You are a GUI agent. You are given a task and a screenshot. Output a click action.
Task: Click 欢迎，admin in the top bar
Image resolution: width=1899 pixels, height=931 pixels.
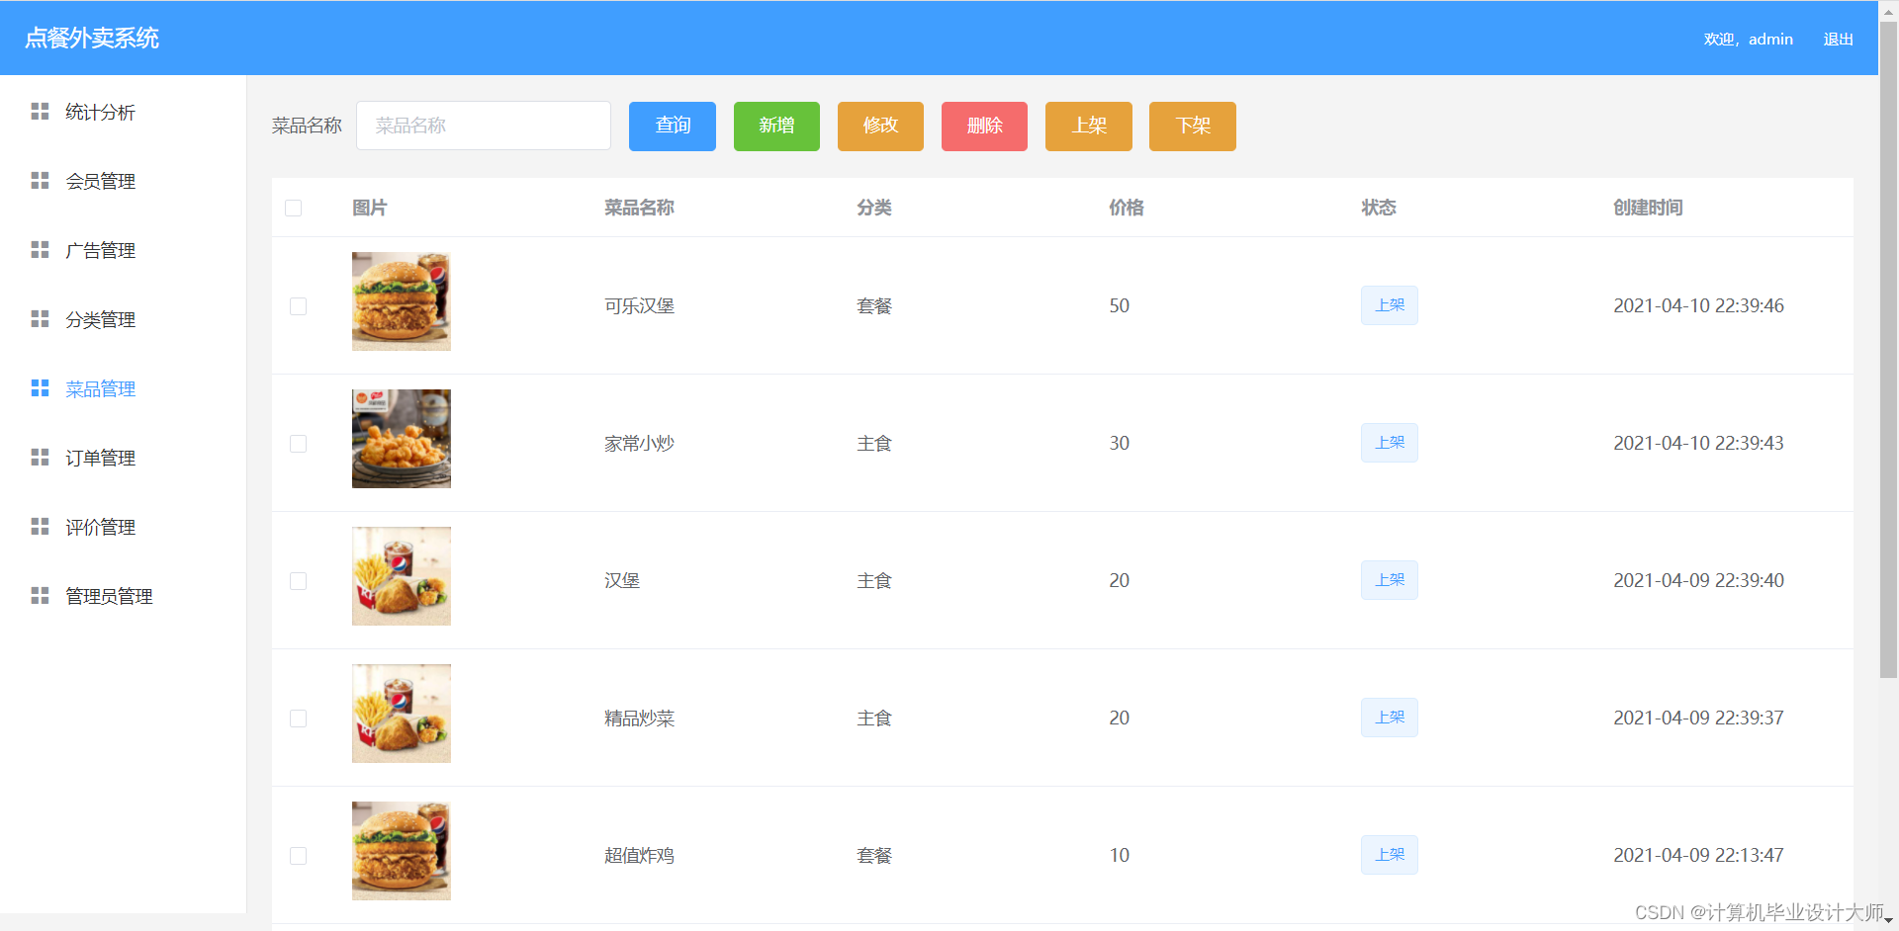(x=1749, y=39)
